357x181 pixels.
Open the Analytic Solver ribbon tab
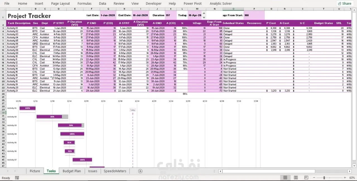[x=221, y=3]
